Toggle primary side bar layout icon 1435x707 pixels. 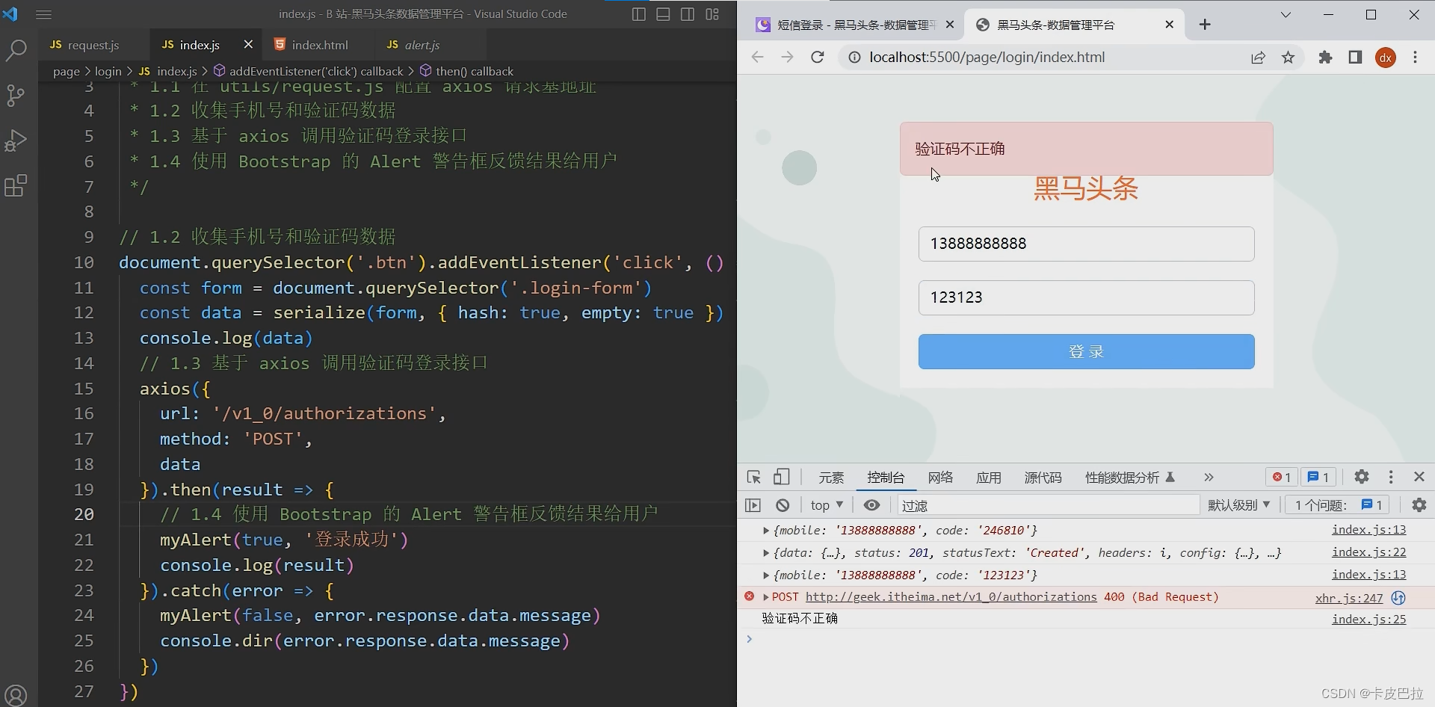638,14
